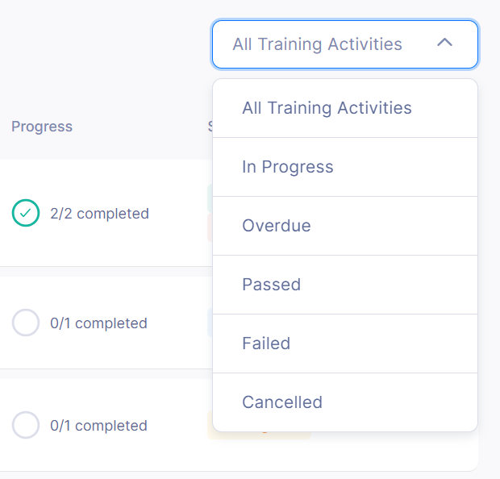Click the empty progress circle in the last row
The width and height of the screenshot is (500, 479).
(x=26, y=425)
